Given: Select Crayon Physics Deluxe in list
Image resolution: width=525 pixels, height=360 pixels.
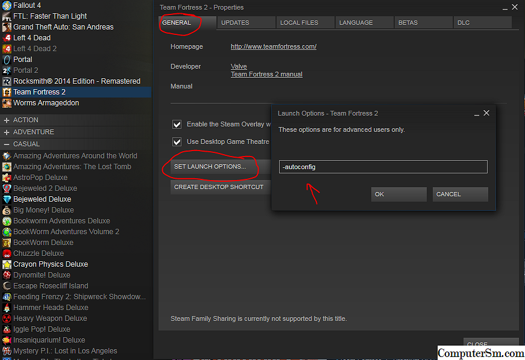Looking at the screenshot, I should coord(51,264).
